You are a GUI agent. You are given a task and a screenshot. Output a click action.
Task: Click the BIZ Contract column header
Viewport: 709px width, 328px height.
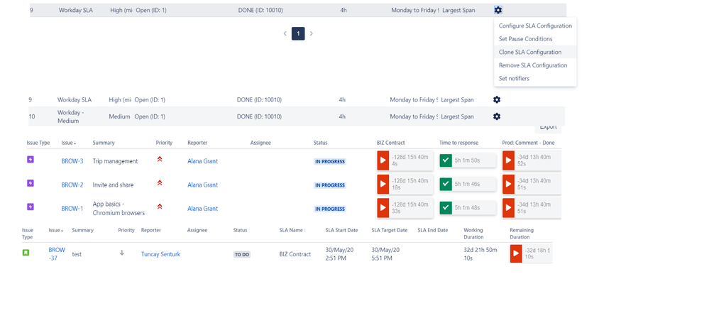click(x=390, y=143)
